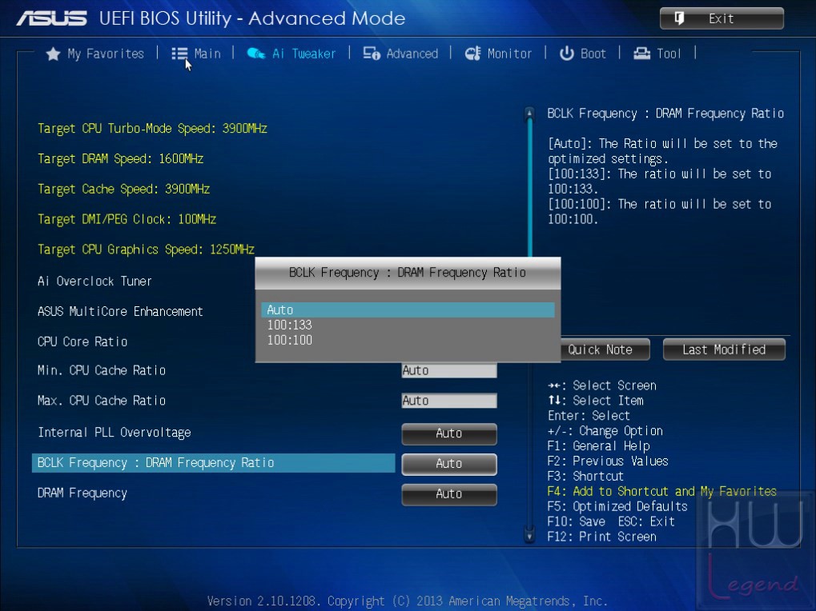Select the CPU Core Ratio row
This screenshot has height=611, width=816.
82,341
